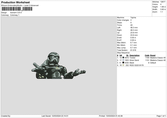The image size is (167, 118).
Task: Click the 'Code' column header
Action: click(147, 55)
